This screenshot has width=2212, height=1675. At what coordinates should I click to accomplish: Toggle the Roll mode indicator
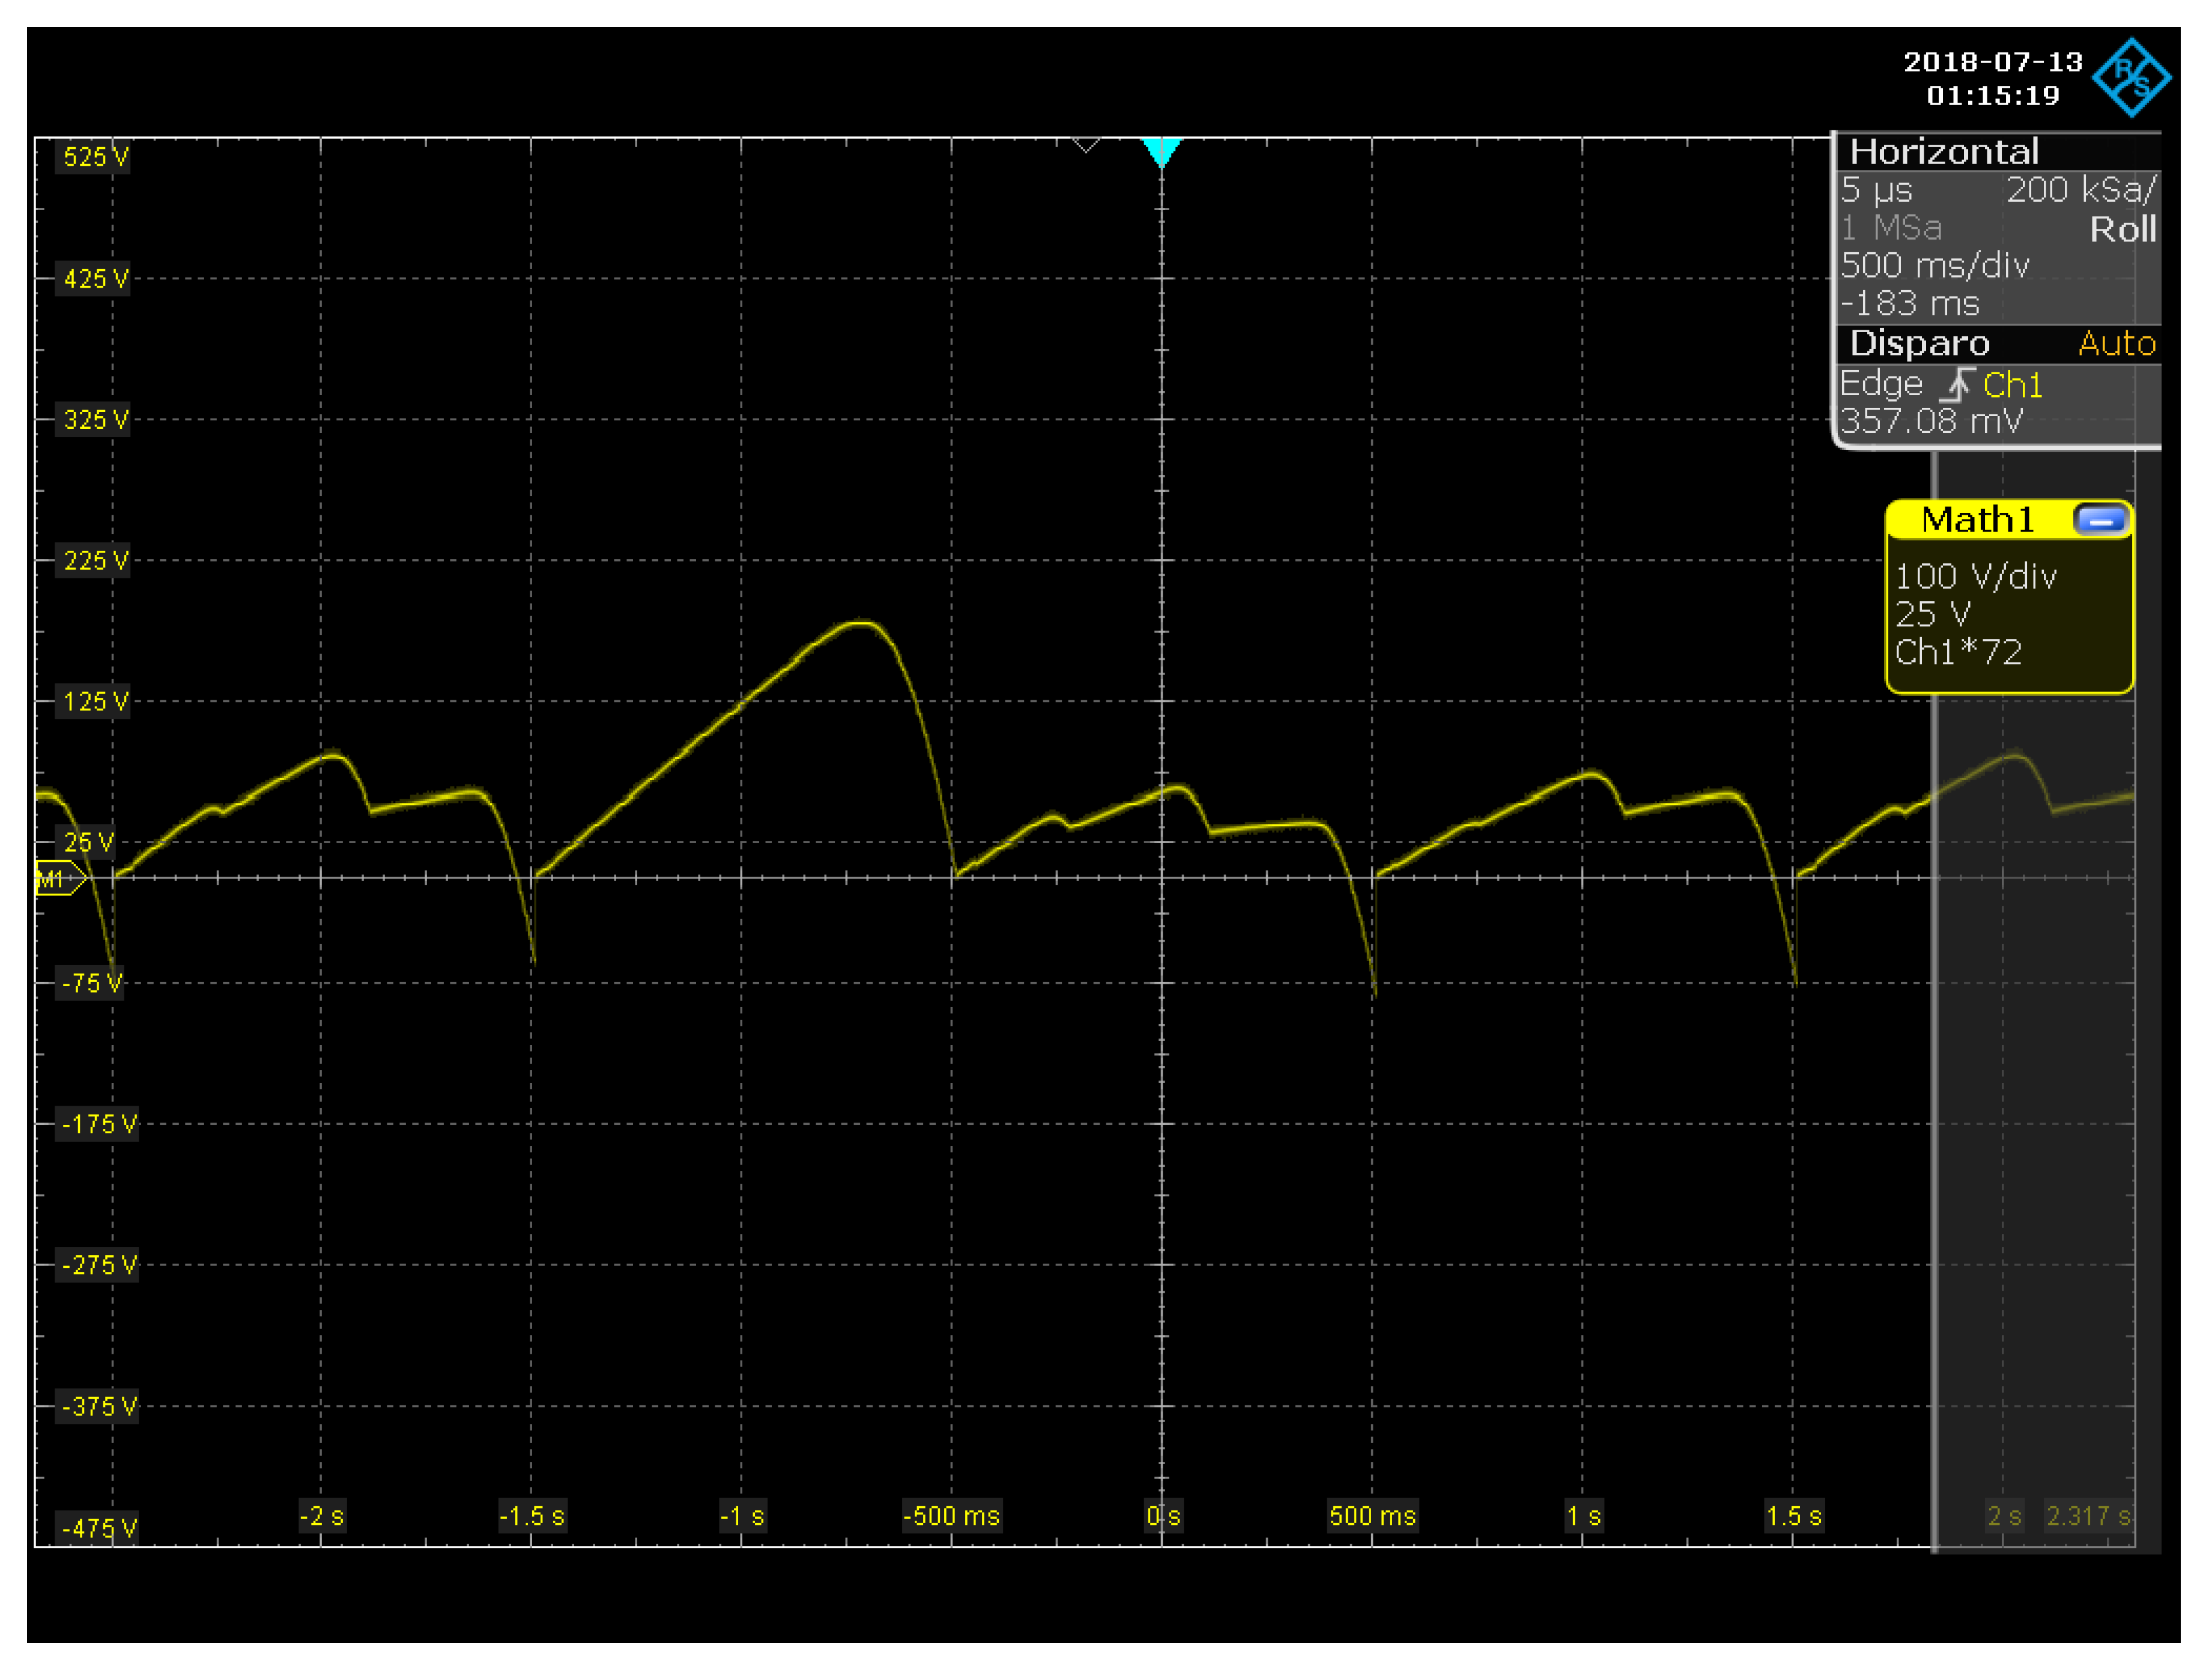(2122, 229)
